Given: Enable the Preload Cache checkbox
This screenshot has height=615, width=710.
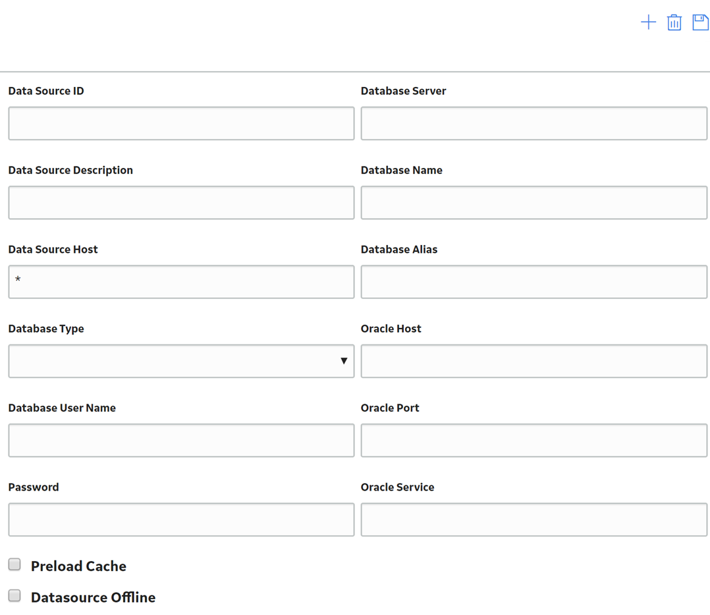Looking at the screenshot, I should 14,564.
